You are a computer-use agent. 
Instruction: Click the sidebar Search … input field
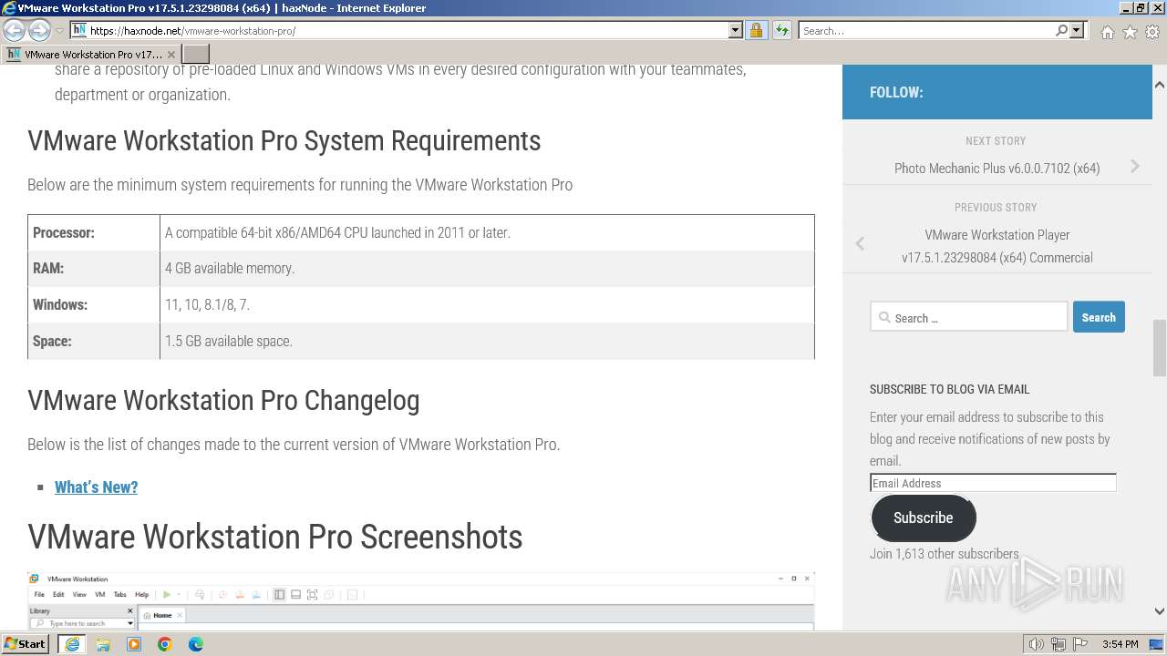pyautogui.click(x=968, y=317)
